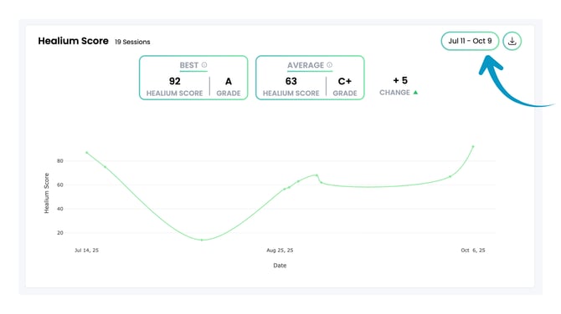
Task: Open the Jul 11 - Oct 9 date range picker
Action: [x=470, y=41]
